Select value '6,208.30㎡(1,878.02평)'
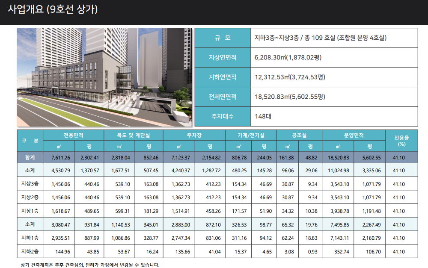This screenshot has width=428, height=268. click(288, 58)
